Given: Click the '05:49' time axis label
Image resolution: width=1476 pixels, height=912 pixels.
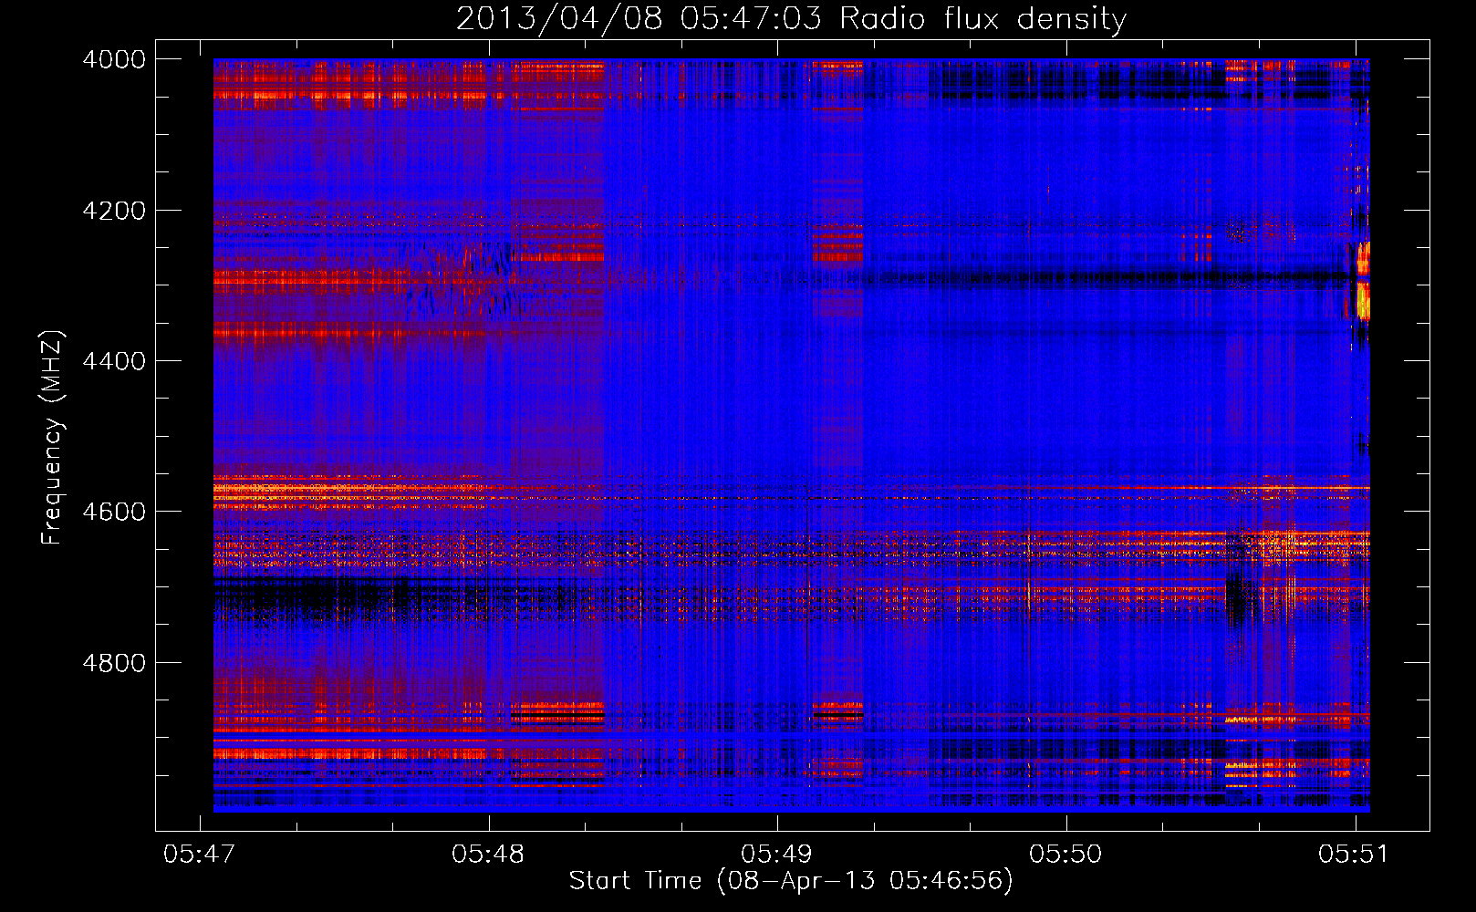Looking at the screenshot, I should click(776, 854).
